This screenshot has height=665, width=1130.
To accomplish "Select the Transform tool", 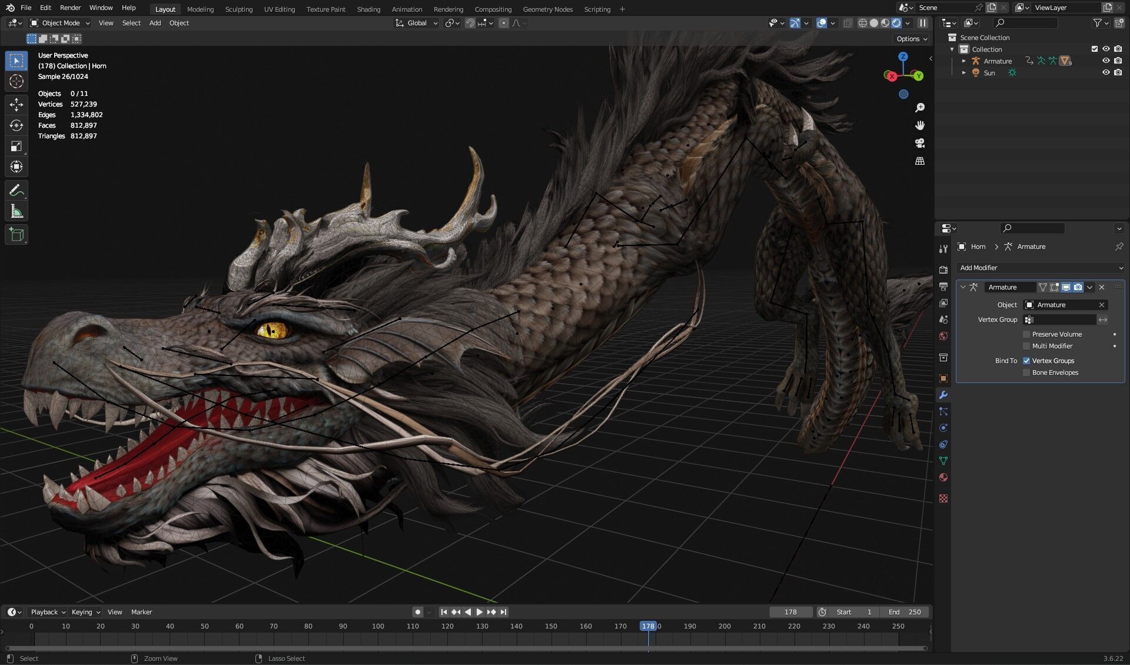I will [16, 167].
